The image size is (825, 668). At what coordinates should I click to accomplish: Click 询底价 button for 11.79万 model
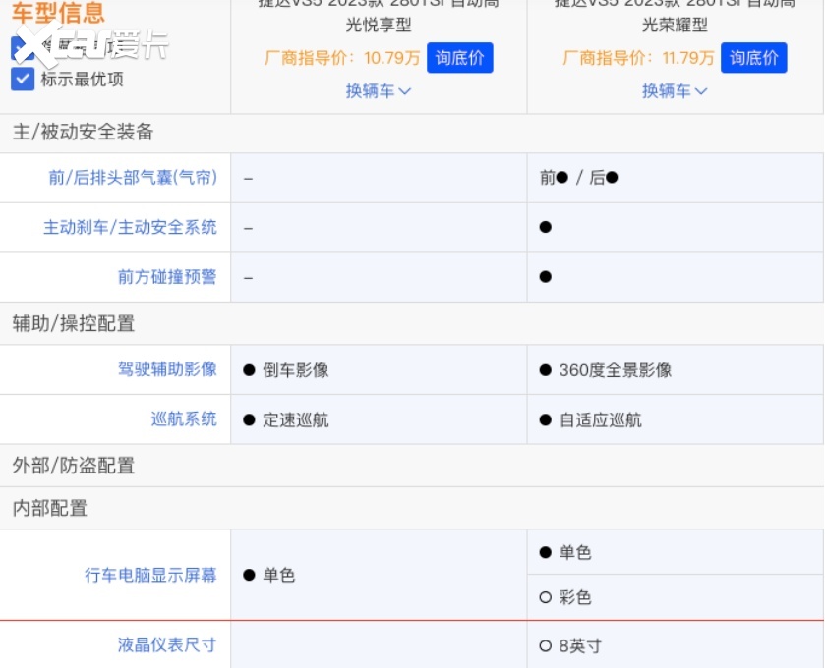(x=754, y=58)
